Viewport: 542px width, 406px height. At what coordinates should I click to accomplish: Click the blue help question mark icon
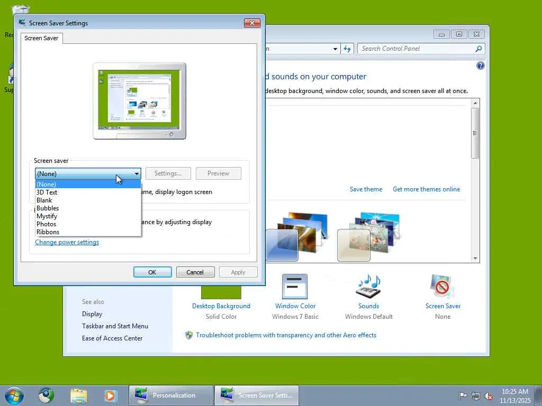coord(480,66)
